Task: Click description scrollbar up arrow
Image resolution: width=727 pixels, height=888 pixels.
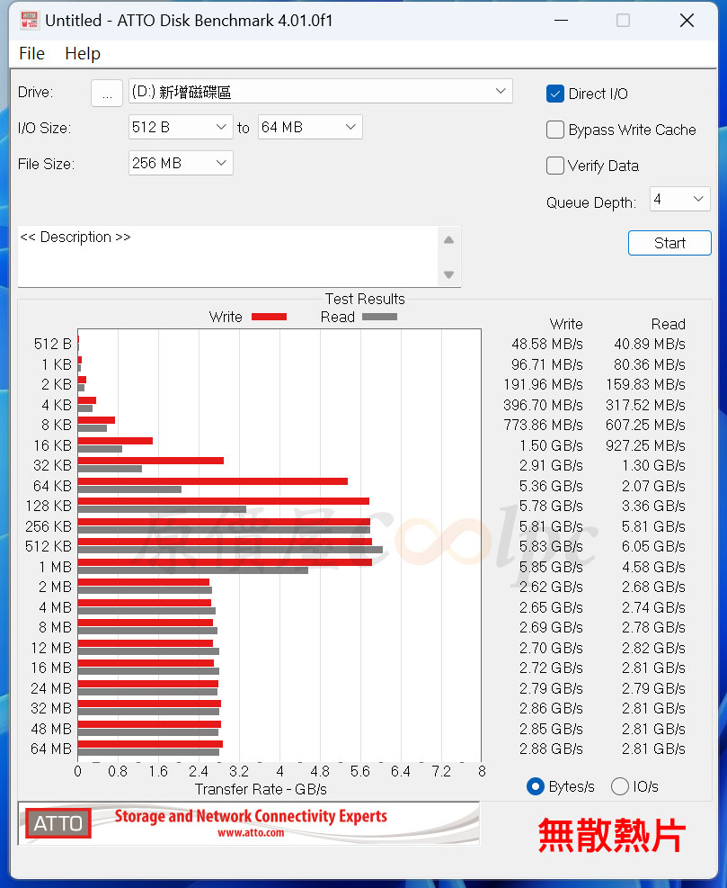Action: (x=449, y=240)
